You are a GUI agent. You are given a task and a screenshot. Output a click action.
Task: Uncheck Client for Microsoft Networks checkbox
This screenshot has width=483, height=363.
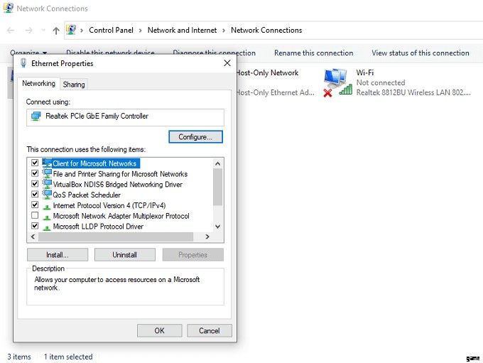pos(35,163)
